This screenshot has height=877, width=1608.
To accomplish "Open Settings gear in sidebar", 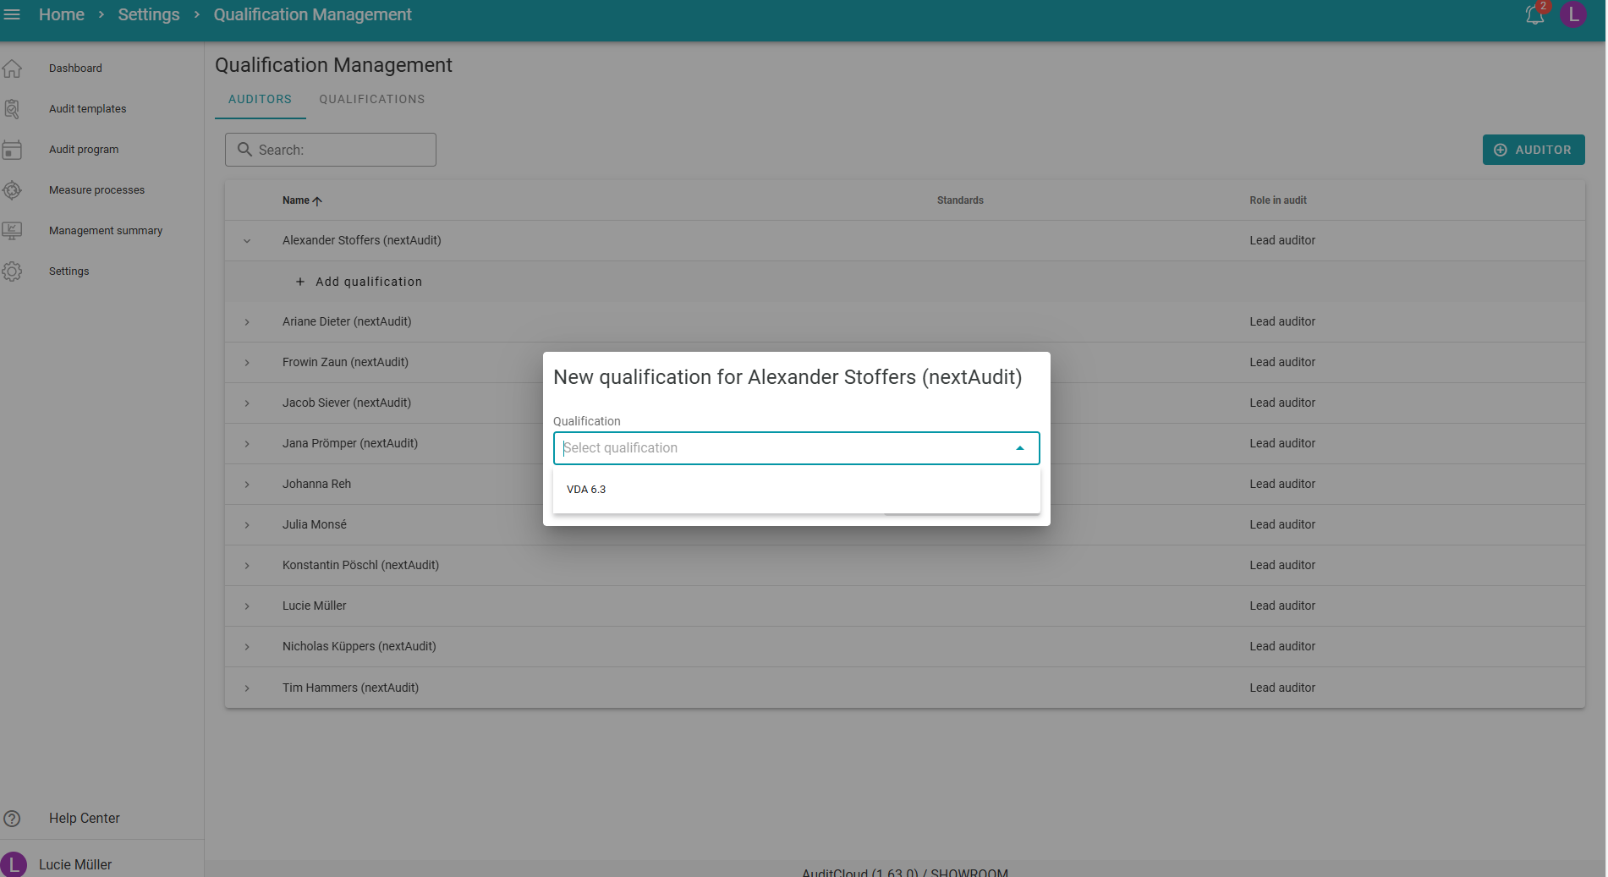I will tap(12, 271).
